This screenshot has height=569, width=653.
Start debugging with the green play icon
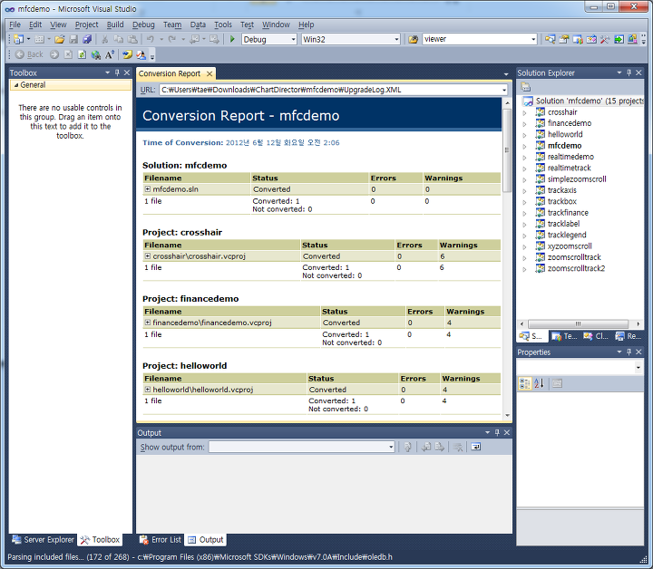tap(232, 39)
